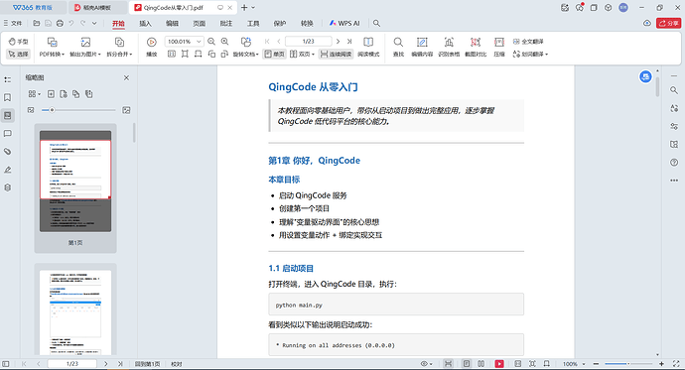Switch to the 页面 ribbon tab
This screenshot has height=370, width=685.
pyautogui.click(x=200, y=24)
